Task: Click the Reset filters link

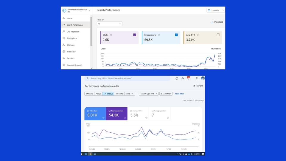Action: click(179, 94)
